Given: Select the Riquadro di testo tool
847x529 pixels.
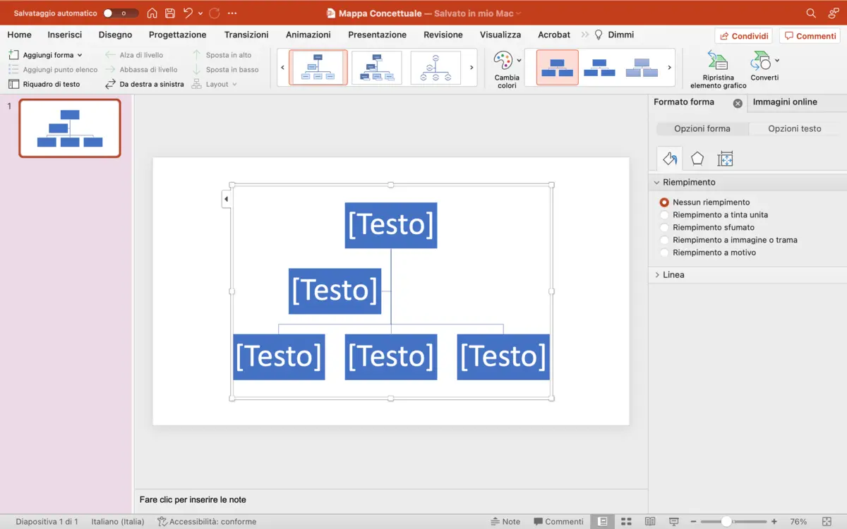Looking at the screenshot, I should (47, 83).
